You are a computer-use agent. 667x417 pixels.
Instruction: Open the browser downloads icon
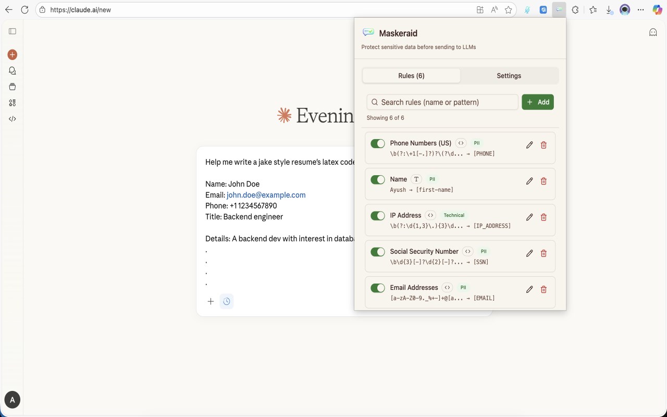[609, 9]
